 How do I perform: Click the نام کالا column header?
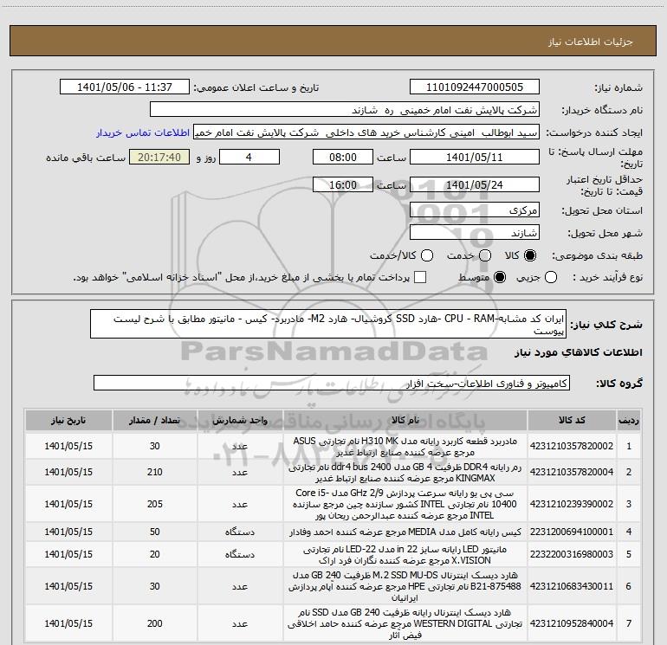point(405,420)
